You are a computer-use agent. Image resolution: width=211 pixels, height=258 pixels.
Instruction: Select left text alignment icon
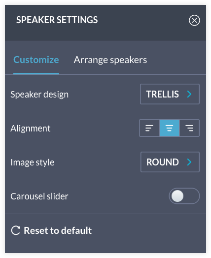click(149, 128)
